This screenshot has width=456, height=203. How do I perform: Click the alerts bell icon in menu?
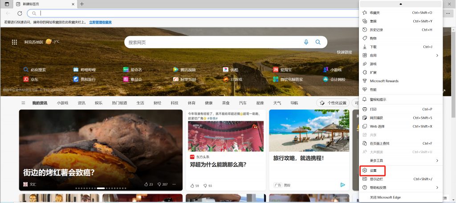(x=365, y=99)
